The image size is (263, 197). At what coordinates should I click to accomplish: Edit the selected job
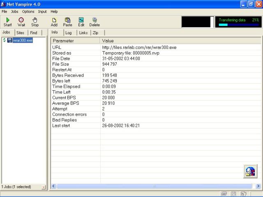[81, 22]
